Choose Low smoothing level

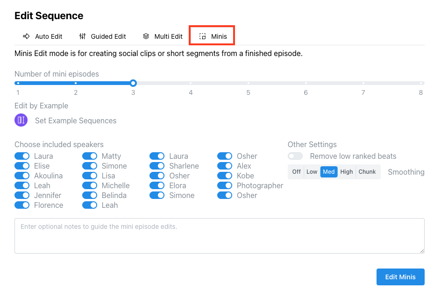coord(312,172)
